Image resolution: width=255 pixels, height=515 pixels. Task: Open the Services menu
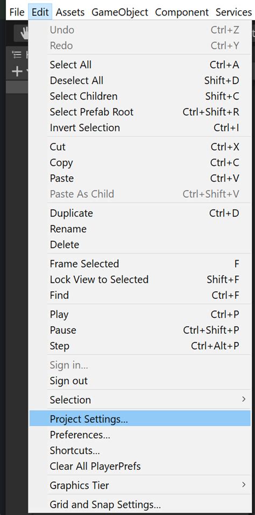[233, 12]
